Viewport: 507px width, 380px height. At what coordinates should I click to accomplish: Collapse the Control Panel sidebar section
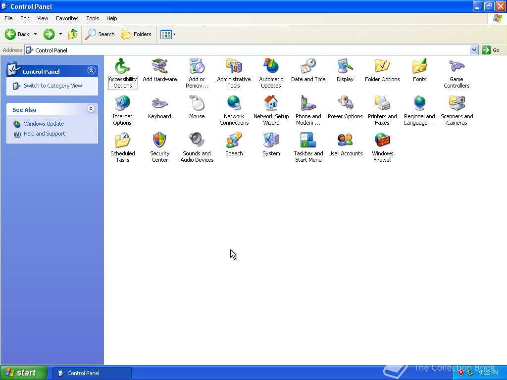[91, 70]
